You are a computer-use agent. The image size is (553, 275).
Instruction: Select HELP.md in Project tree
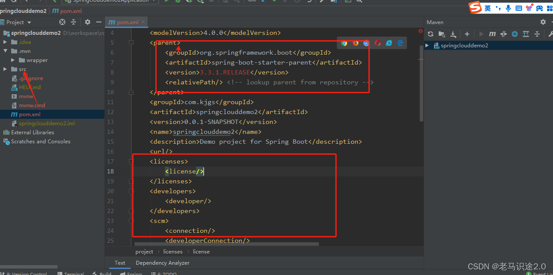pyautogui.click(x=30, y=87)
